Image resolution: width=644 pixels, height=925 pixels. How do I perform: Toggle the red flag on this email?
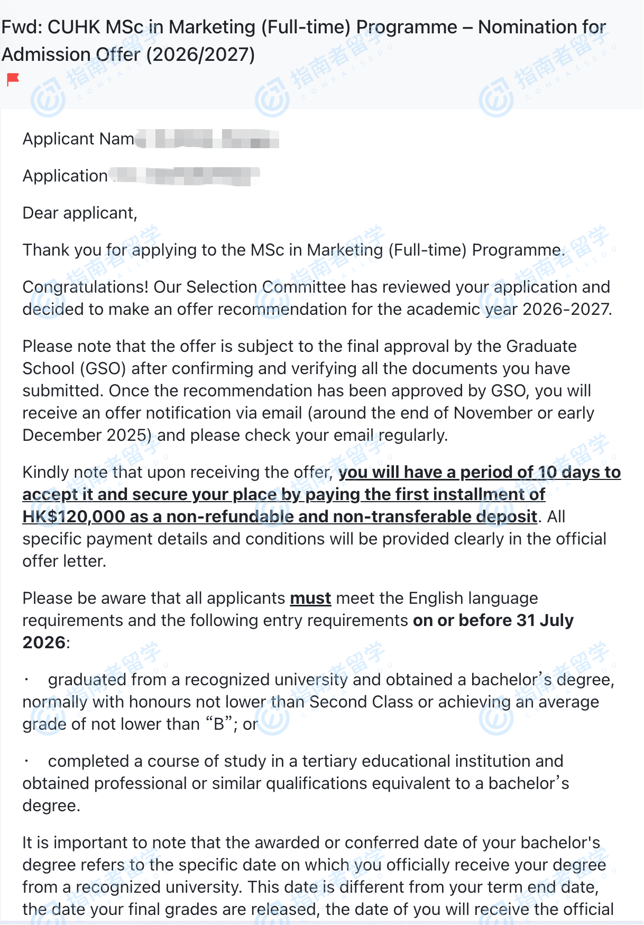(13, 79)
